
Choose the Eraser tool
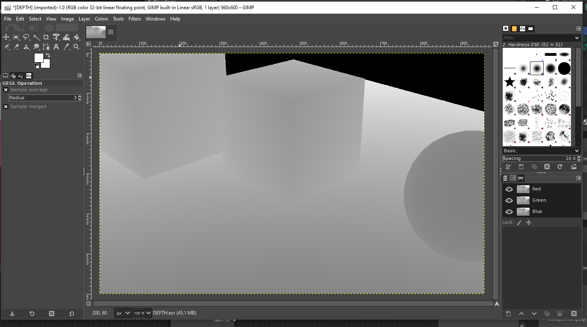(x=16, y=47)
